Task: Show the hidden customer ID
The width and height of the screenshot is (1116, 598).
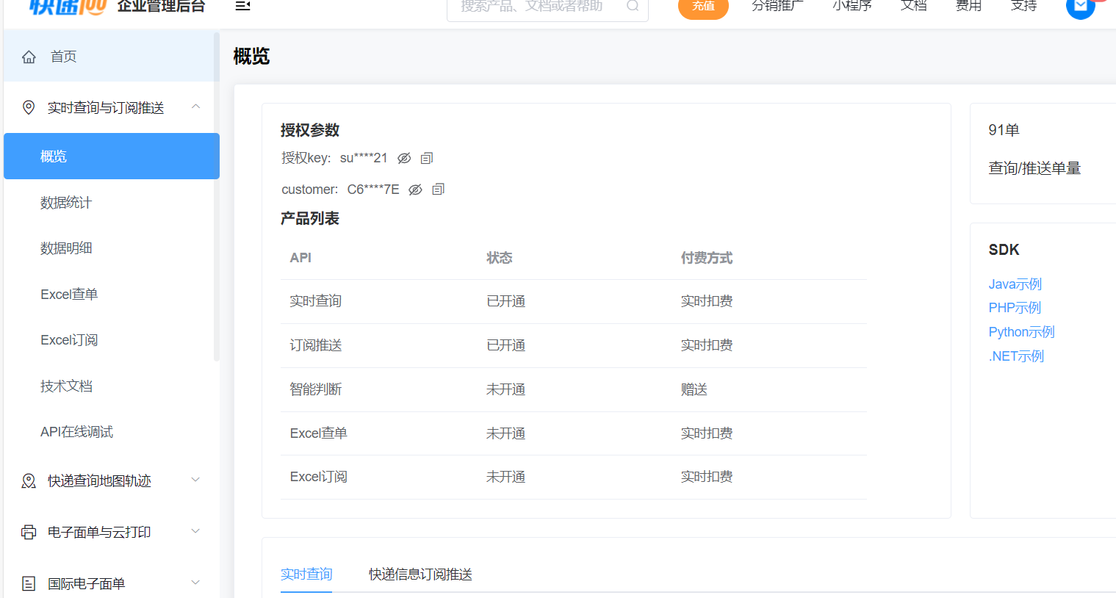Action: click(415, 190)
